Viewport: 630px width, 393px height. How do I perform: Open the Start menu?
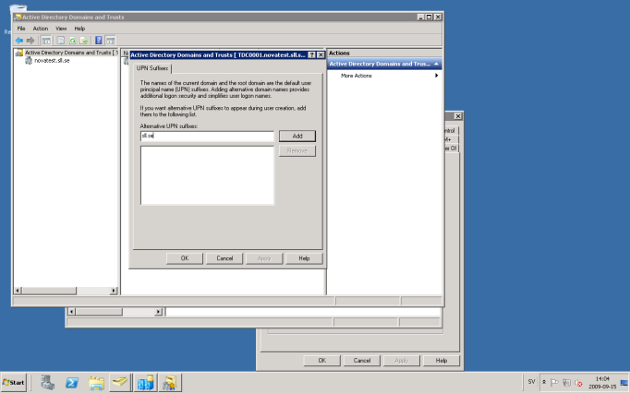coord(13,382)
